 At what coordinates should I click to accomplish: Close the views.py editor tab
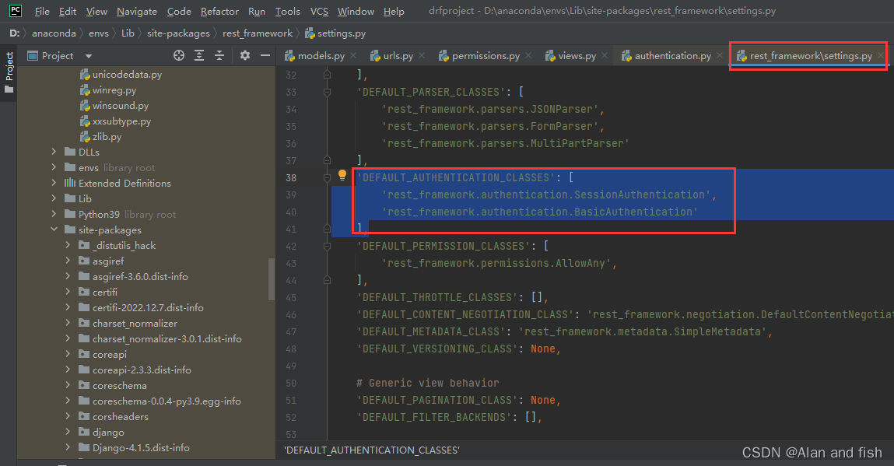point(605,55)
